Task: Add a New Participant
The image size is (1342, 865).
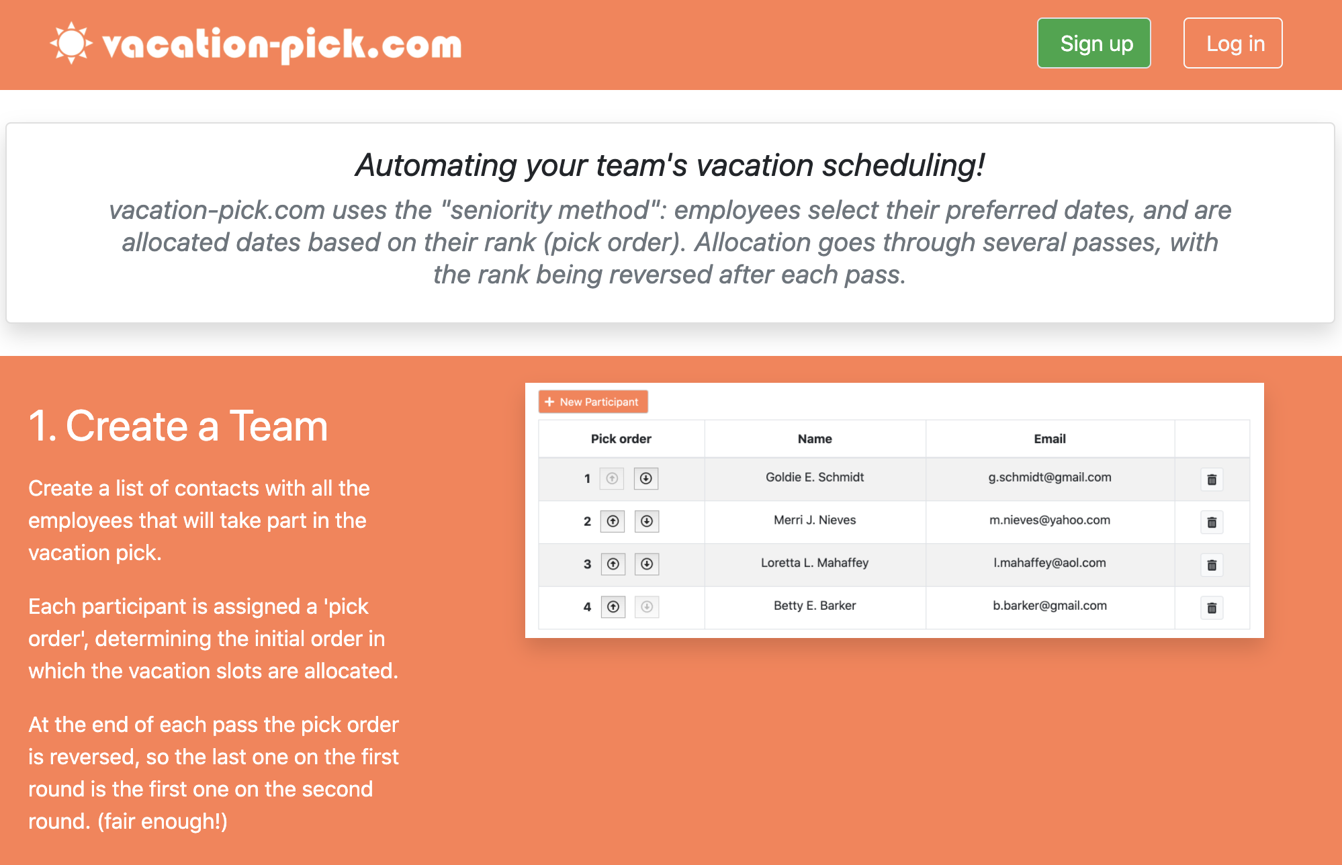Action: 593,402
